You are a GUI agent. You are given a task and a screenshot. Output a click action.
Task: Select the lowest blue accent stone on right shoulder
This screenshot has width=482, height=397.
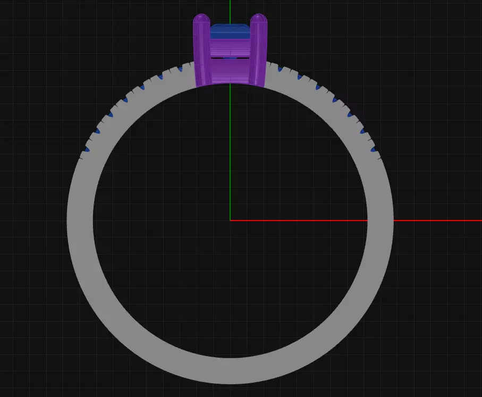point(373,150)
